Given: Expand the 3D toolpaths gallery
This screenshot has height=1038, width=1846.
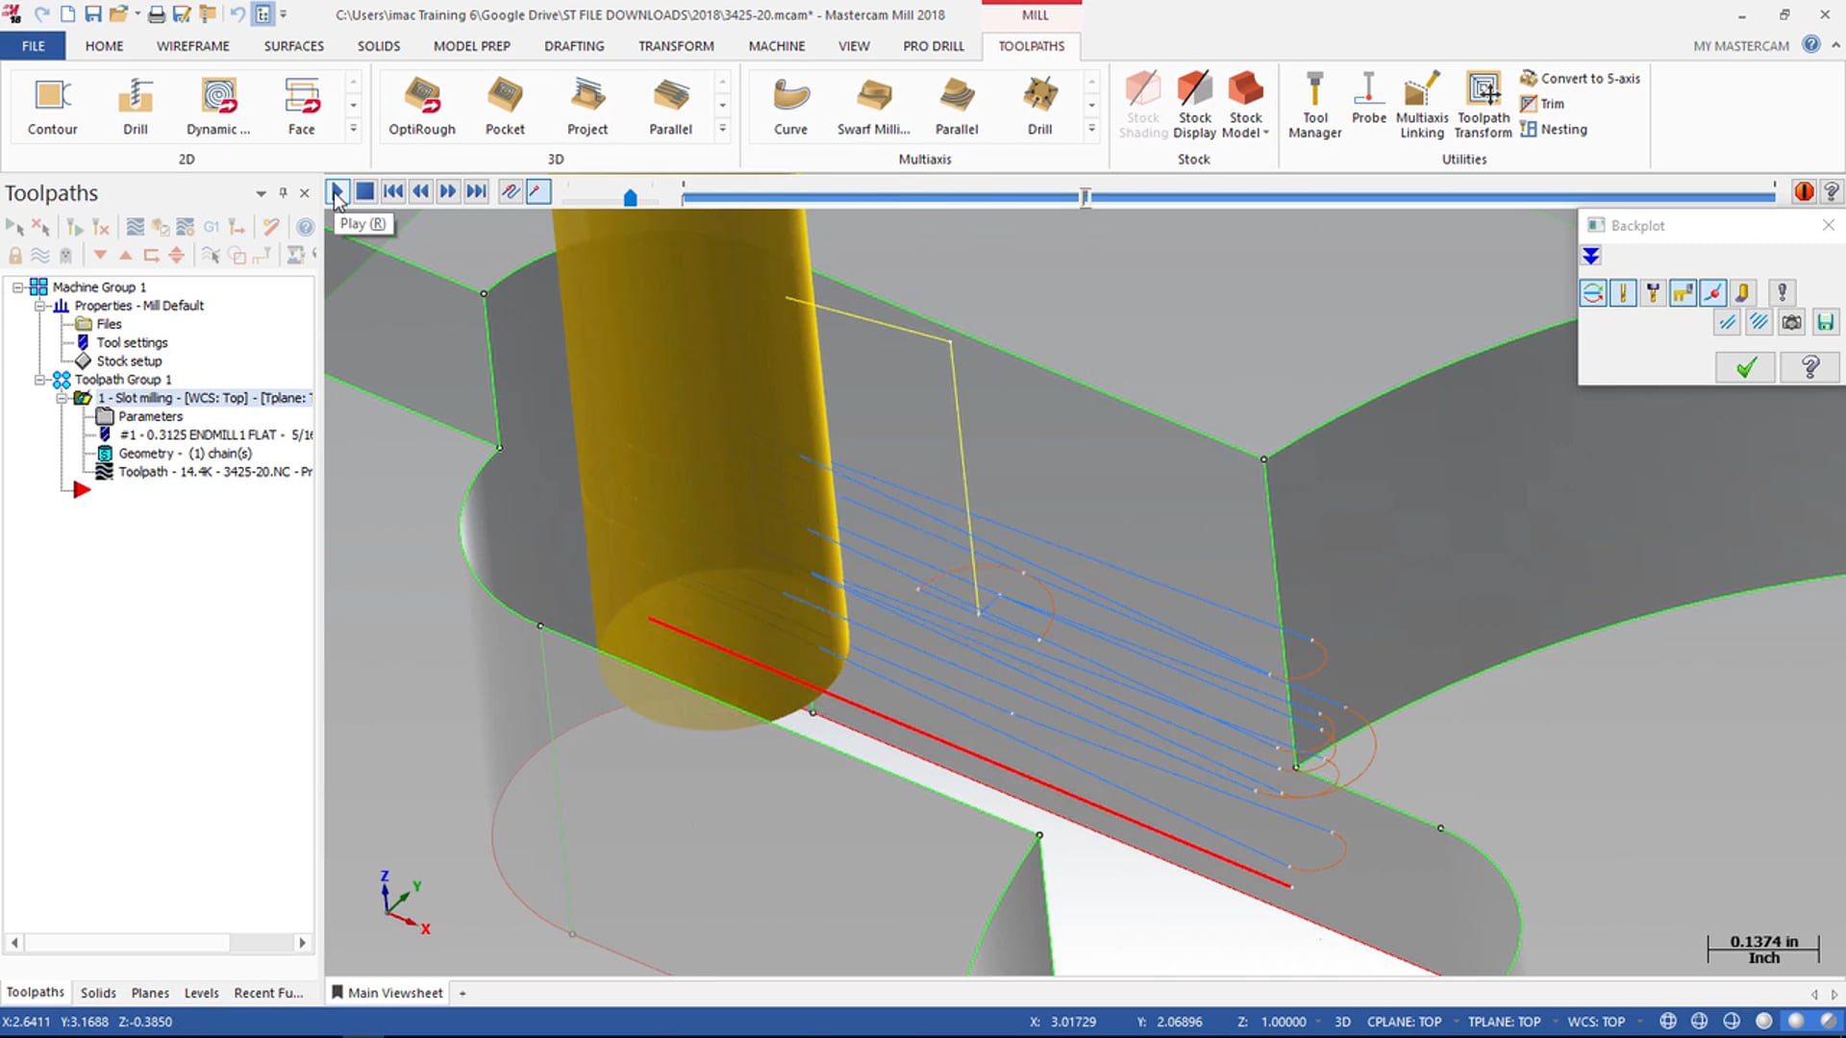Looking at the screenshot, I should click(722, 129).
